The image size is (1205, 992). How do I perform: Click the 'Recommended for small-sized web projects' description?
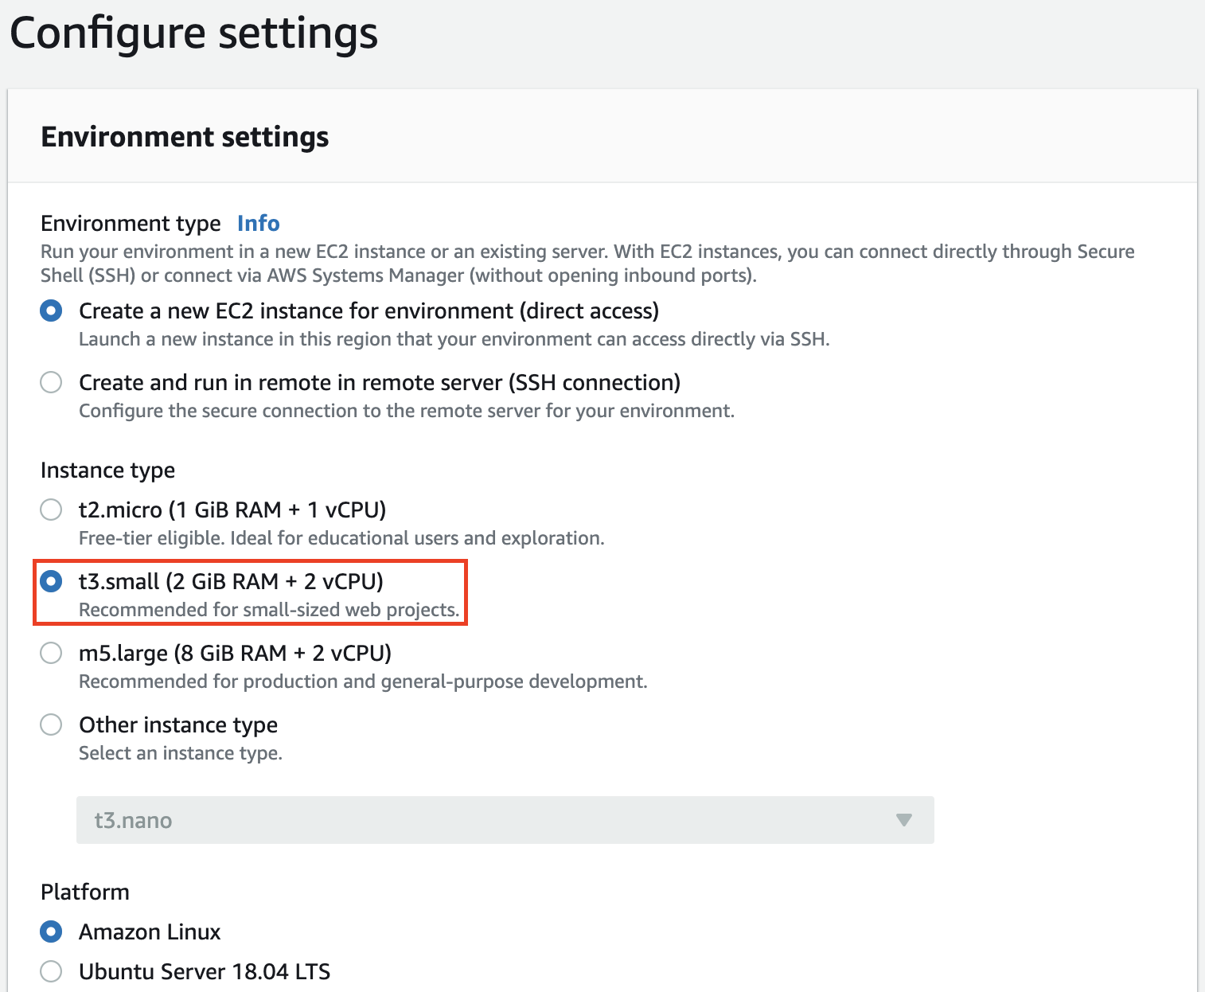coord(269,610)
